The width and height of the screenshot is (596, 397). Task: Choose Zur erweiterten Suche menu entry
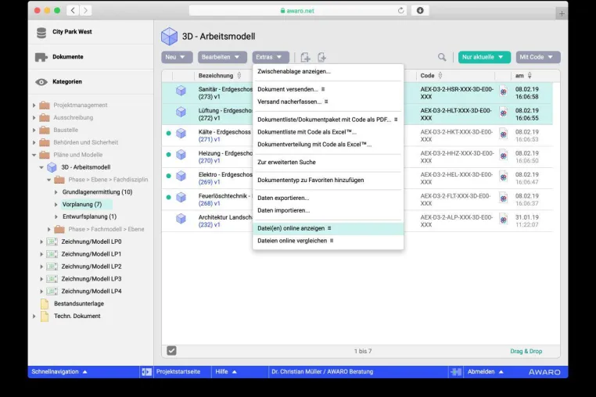(x=328, y=163)
